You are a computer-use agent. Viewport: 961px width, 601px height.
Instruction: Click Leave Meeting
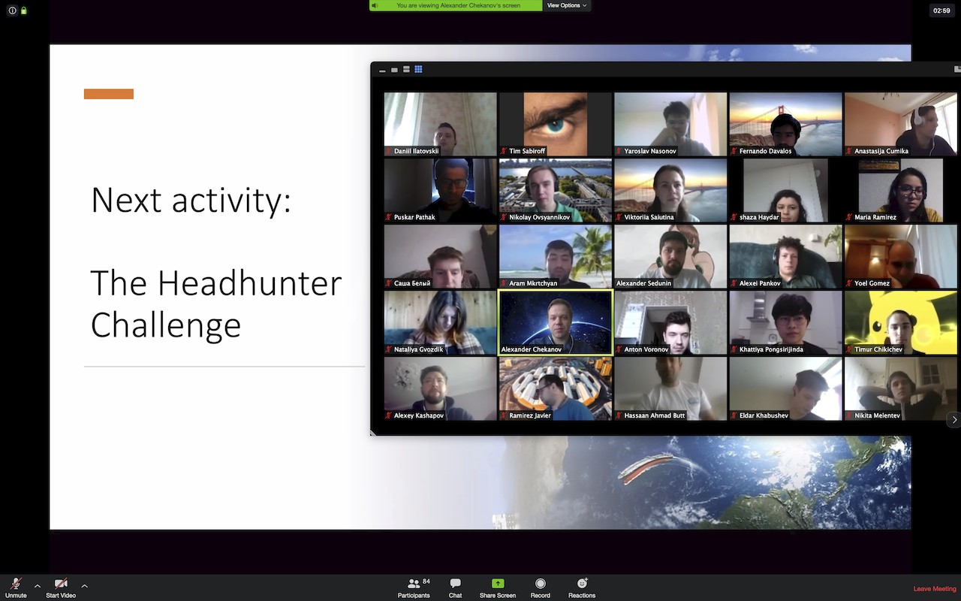point(935,589)
